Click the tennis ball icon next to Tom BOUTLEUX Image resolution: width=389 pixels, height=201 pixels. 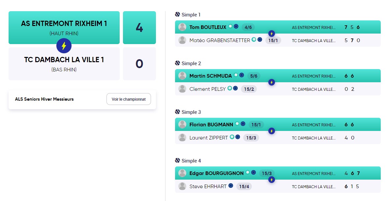click(x=230, y=26)
